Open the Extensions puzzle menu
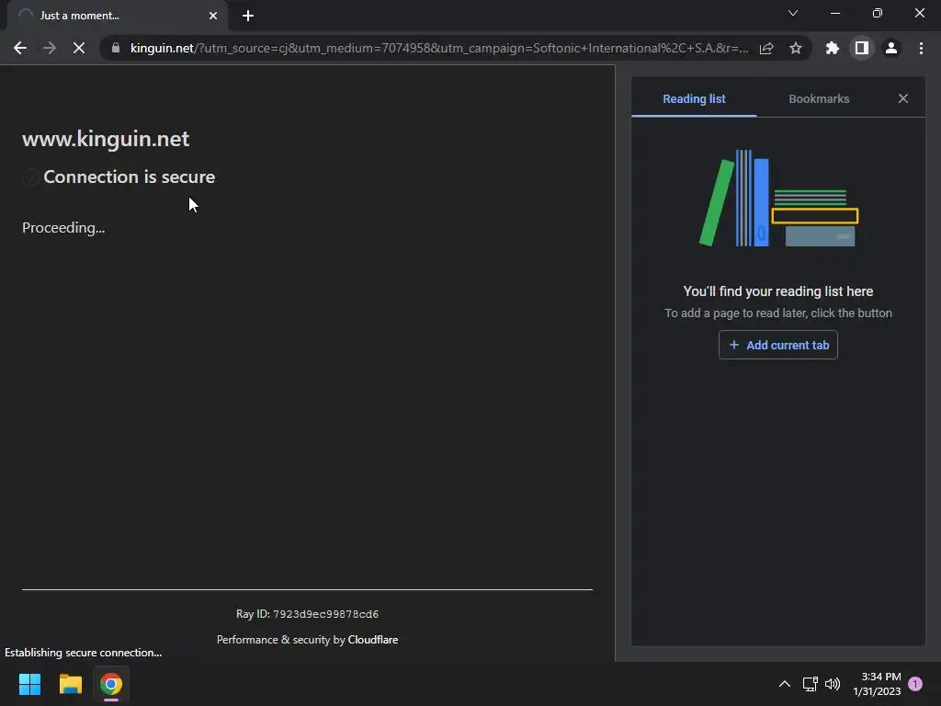The height and width of the screenshot is (706, 941). click(833, 48)
